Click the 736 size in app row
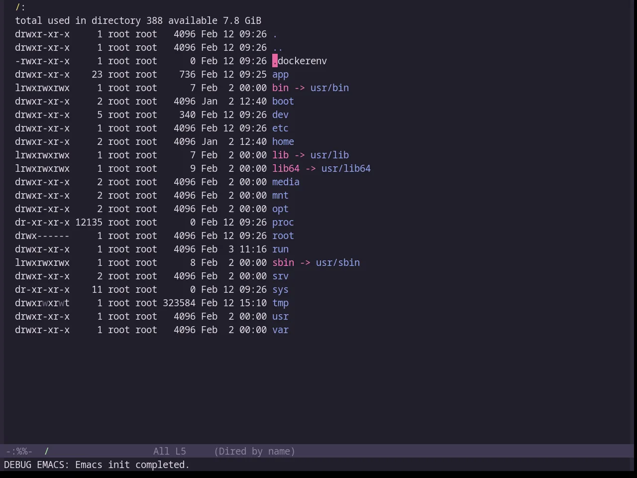637x478 pixels. coord(187,75)
